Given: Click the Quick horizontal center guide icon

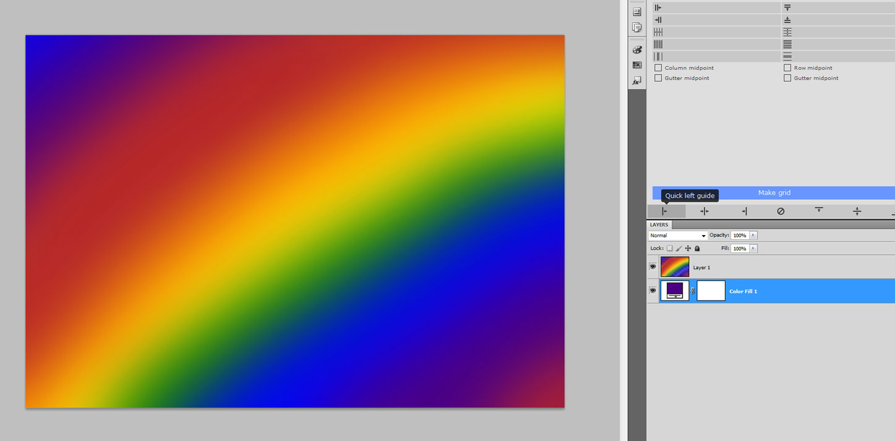Looking at the screenshot, I should click(x=857, y=211).
